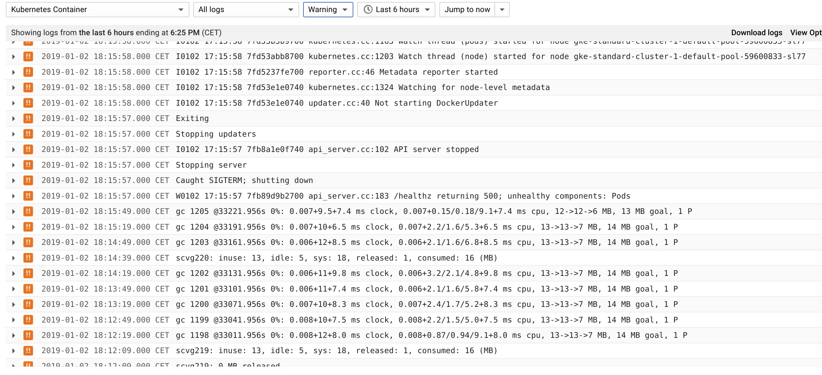Click Download logs link
Image resolution: width=822 pixels, height=375 pixels.
[756, 33]
